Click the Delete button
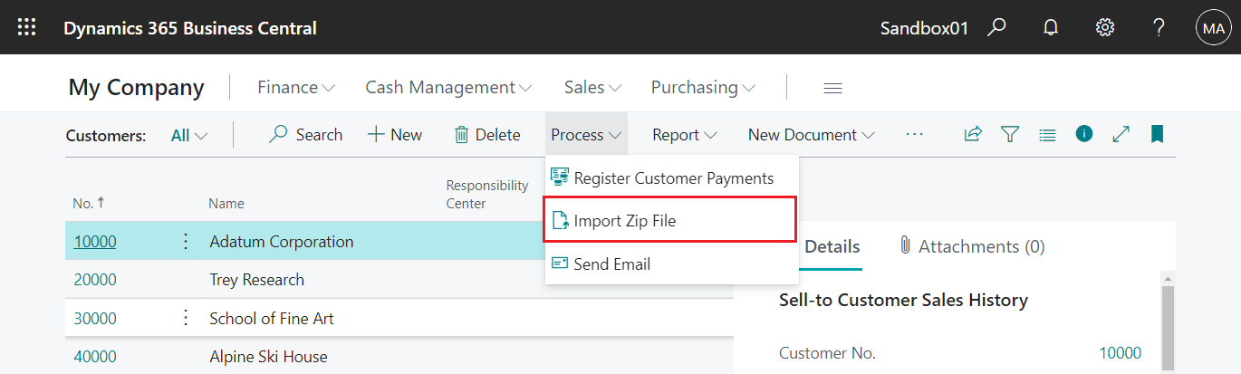Viewport: 1241px width, 374px height. click(487, 135)
